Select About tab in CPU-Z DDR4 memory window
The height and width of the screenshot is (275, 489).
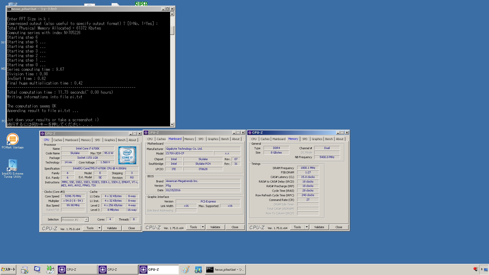(340, 139)
